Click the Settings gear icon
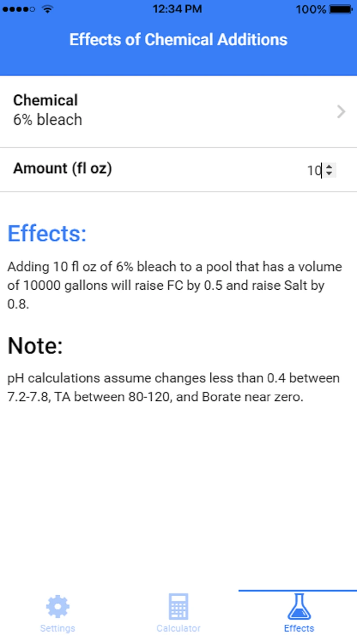The height and width of the screenshot is (635, 357). click(x=58, y=606)
